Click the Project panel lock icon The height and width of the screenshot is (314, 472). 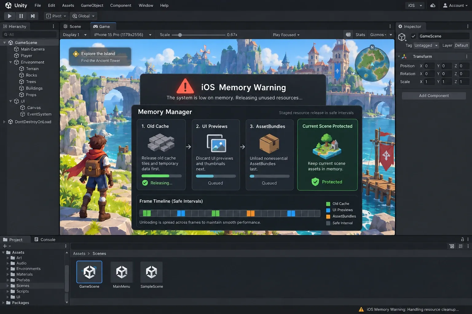(462, 239)
